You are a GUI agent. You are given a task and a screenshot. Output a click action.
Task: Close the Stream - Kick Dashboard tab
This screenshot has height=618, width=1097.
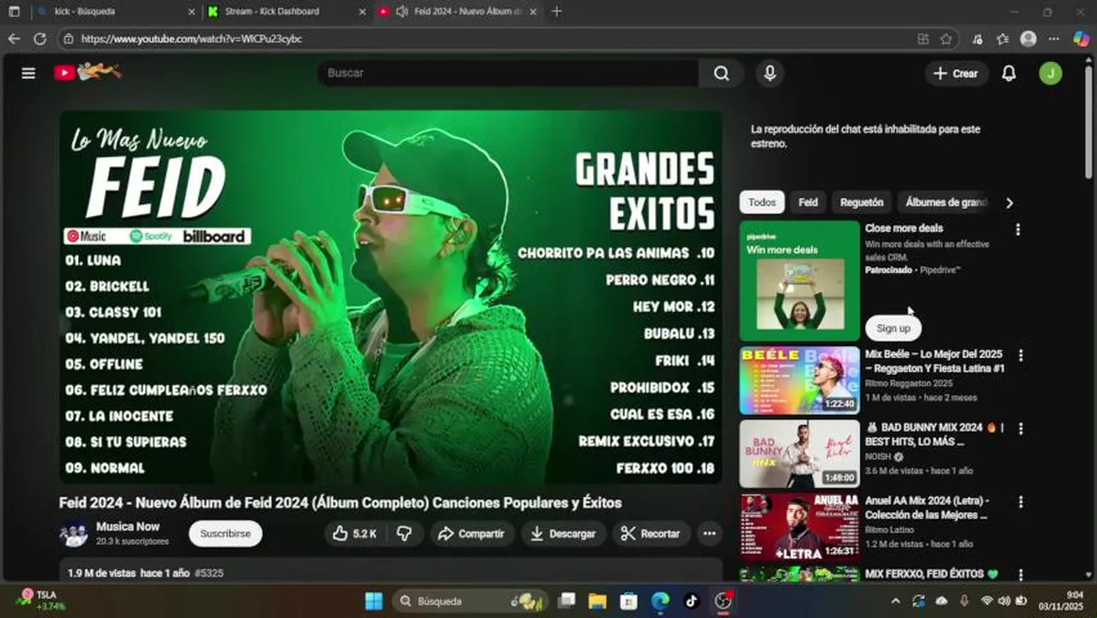click(x=362, y=11)
